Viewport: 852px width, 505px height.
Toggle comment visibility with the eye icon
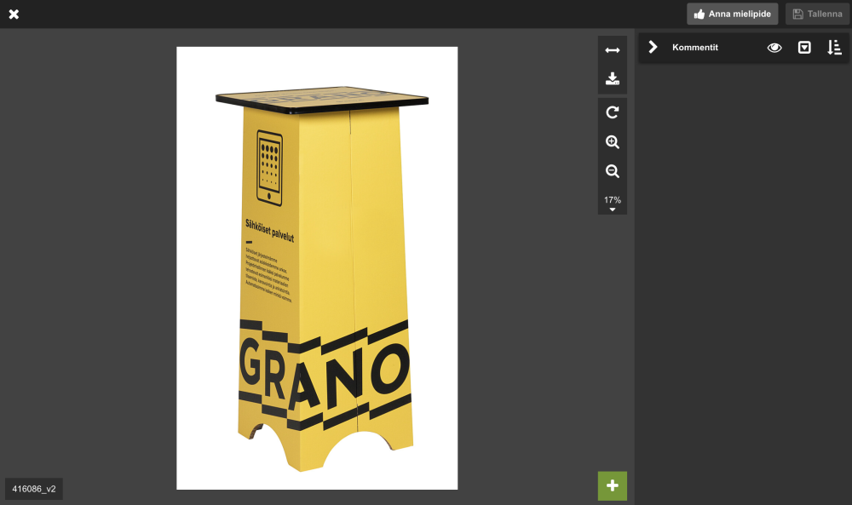(774, 48)
